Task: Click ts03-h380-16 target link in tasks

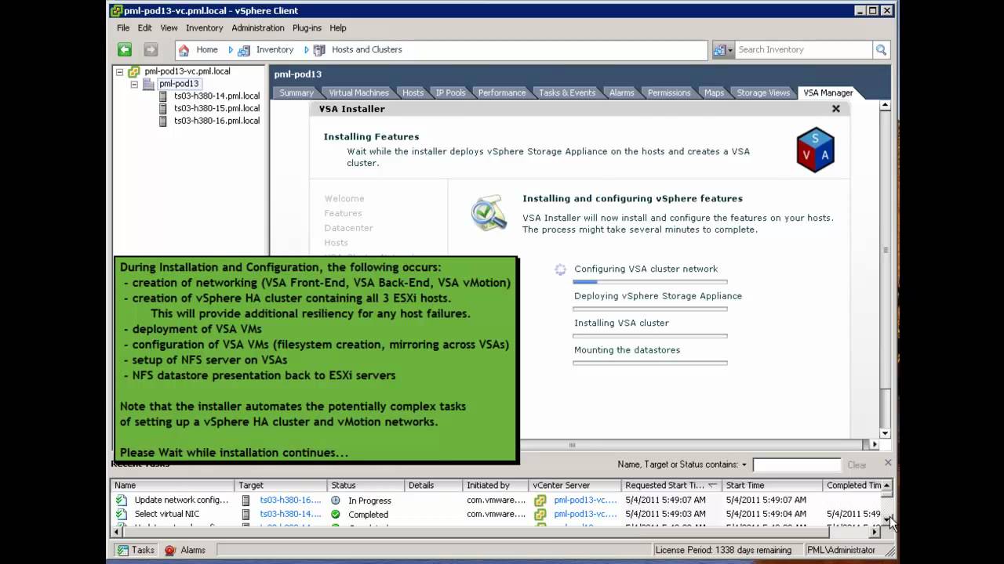Action: pyautogui.click(x=291, y=500)
